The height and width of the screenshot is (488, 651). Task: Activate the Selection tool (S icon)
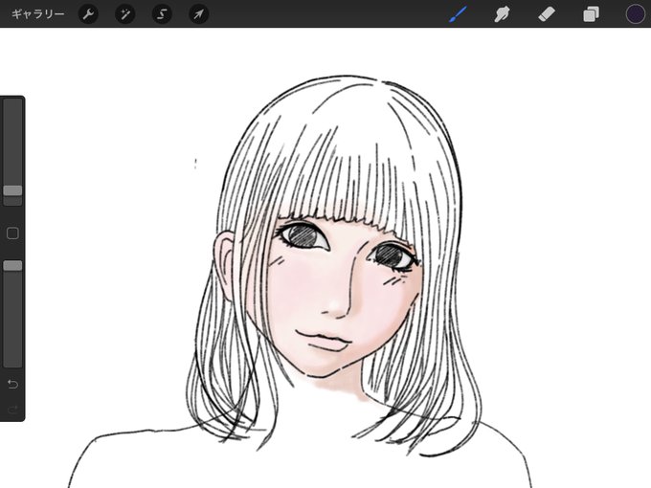pyautogui.click(x=162, y=14)
